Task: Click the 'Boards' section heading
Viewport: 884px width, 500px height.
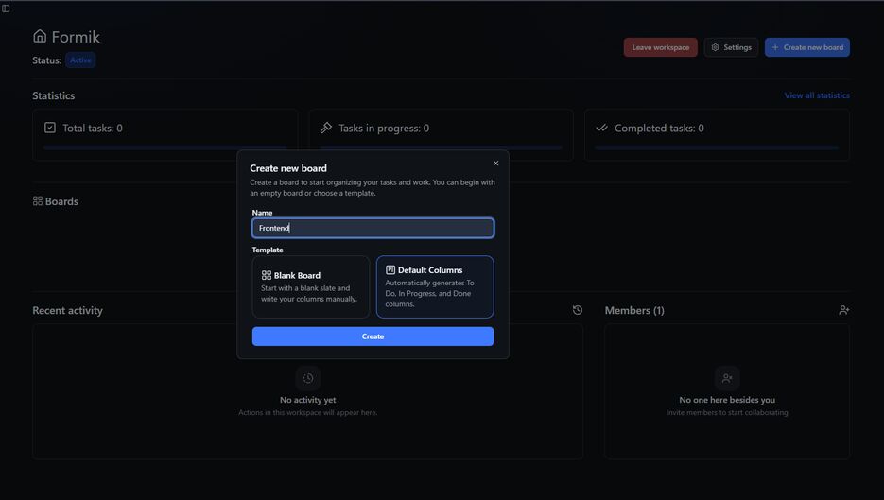Action: [61, 201]
